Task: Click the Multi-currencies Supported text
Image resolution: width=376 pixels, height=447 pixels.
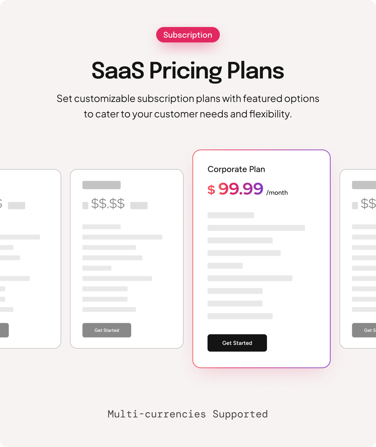Action: 188,414
